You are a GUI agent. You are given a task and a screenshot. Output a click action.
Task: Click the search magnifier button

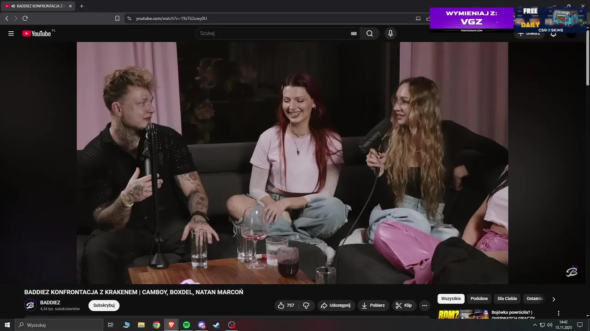[370, 34]
